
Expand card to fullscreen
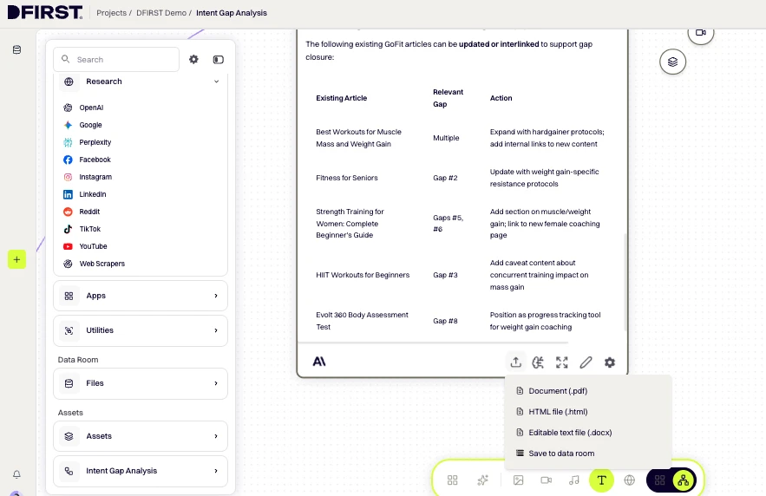562,362
